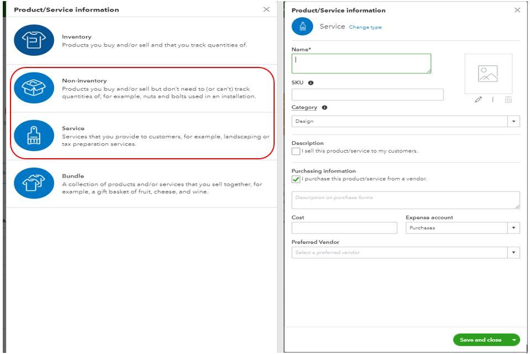Delete product image using trash icon

(508, 100)
